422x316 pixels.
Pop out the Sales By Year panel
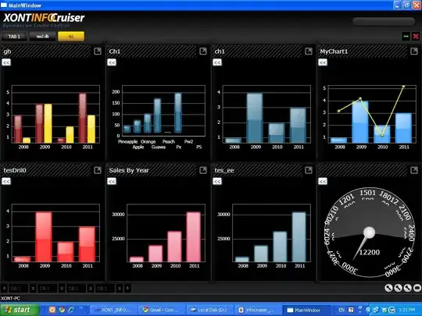point(203,170)
